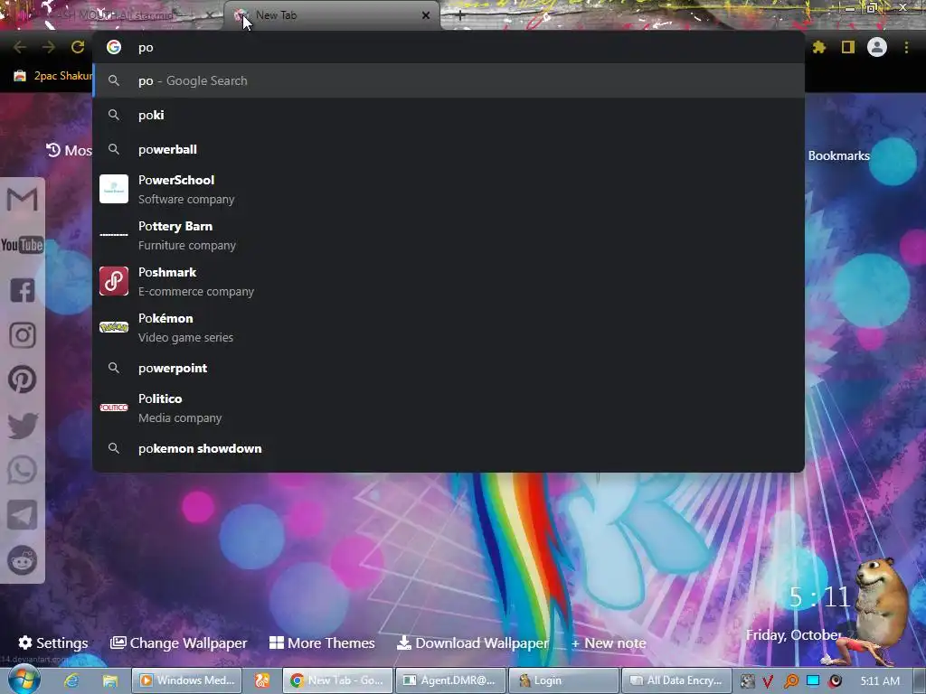Screen dimensions: 926x694
Task: Select the Pottery Barn suggestion
Action: point(449,236)
